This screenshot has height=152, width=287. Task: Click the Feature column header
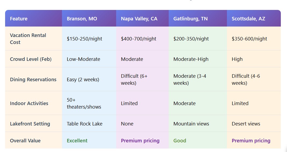pyautogui.click(x=19, y=19)
